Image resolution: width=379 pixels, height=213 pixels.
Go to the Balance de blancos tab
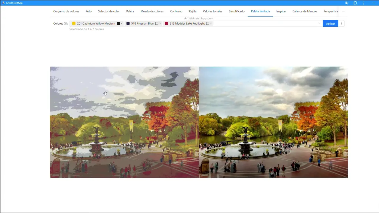click(304, 11)
